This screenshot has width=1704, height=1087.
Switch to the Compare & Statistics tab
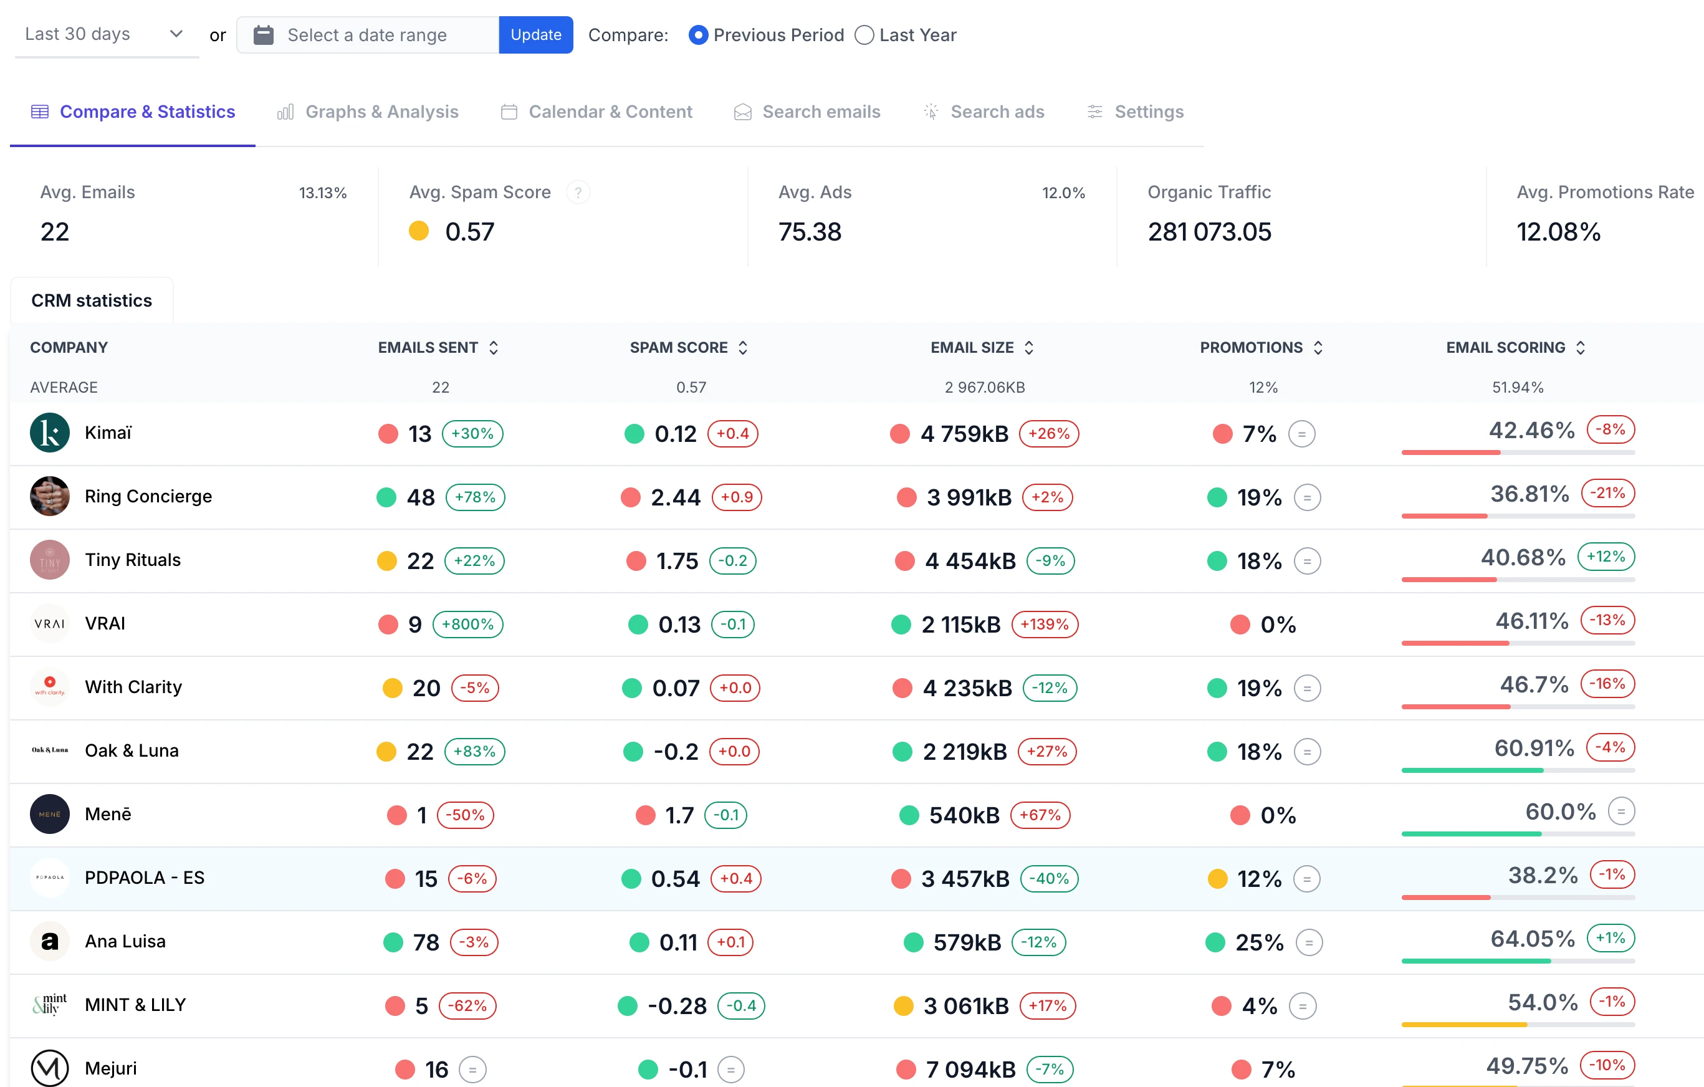pos(132,112)
